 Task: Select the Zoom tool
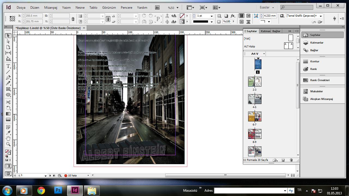tap(8, 144)
